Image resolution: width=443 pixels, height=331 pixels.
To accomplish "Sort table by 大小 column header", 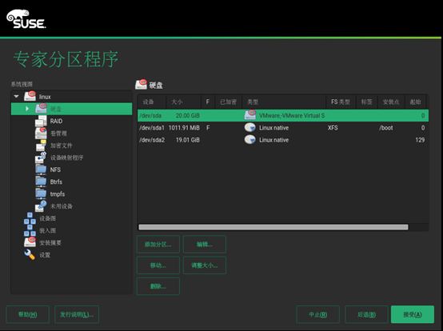I will coord(184,102).
